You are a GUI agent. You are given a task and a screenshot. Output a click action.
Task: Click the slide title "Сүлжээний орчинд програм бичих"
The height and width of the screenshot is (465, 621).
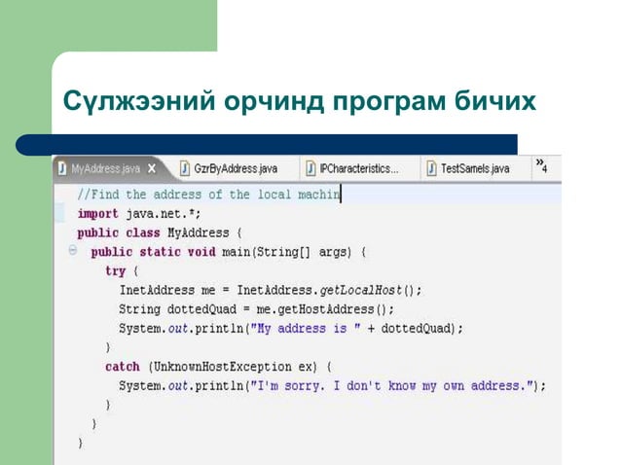tap(300, 100)
